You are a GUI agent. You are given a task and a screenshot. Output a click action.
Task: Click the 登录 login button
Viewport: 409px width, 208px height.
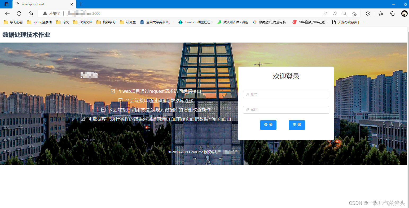click(x=268, y=125)
